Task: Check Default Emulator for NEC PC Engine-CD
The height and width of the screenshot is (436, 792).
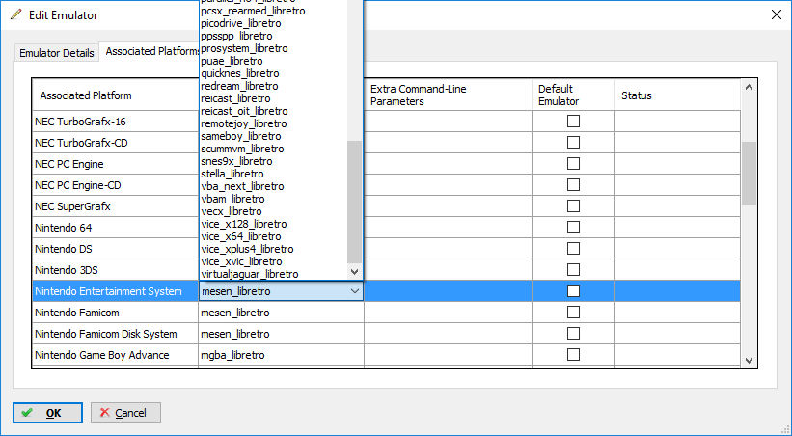Action: tap(573, 185)
